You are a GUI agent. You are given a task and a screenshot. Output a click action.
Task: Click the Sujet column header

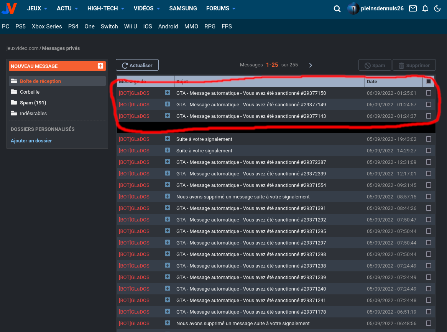(270, 81)
